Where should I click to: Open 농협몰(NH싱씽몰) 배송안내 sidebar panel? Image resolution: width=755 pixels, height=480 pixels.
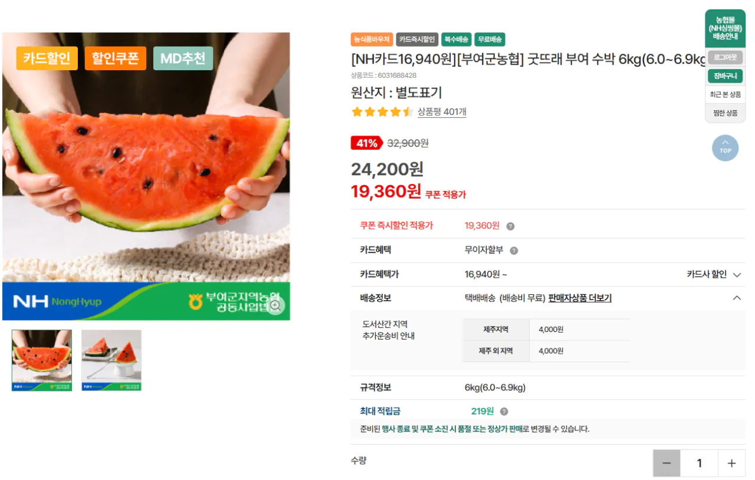point(725,28)
